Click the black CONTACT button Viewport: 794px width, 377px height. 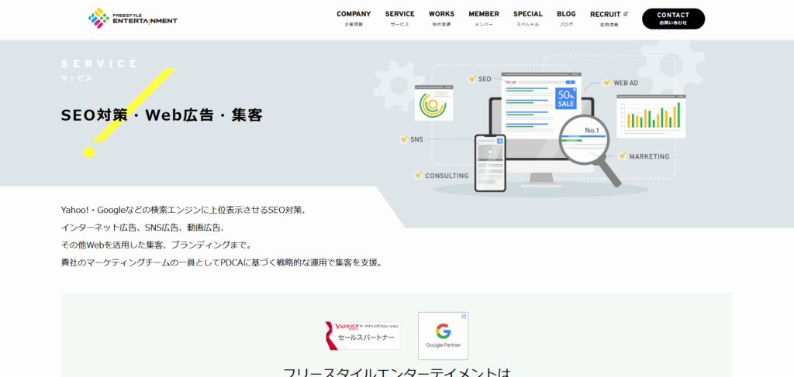click(673, 19)
